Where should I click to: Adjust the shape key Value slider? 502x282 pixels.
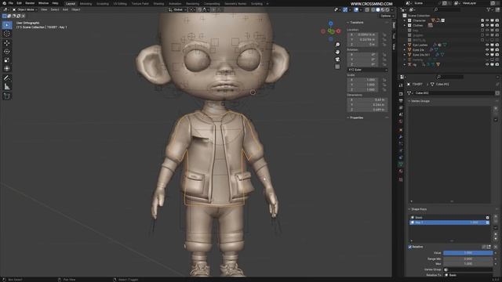[467, 253]
